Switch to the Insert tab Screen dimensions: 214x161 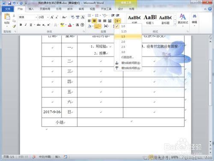(31, 9)
